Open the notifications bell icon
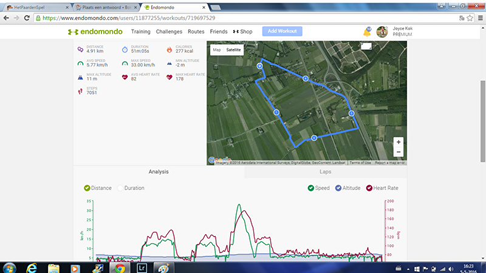486x273 pixels. [x=367, y=32]
